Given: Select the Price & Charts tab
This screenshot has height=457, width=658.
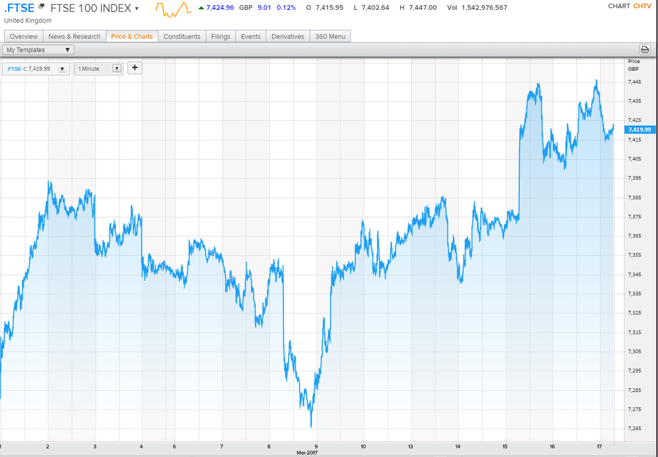Looking at the screenshot, I should tap(132, 36).
